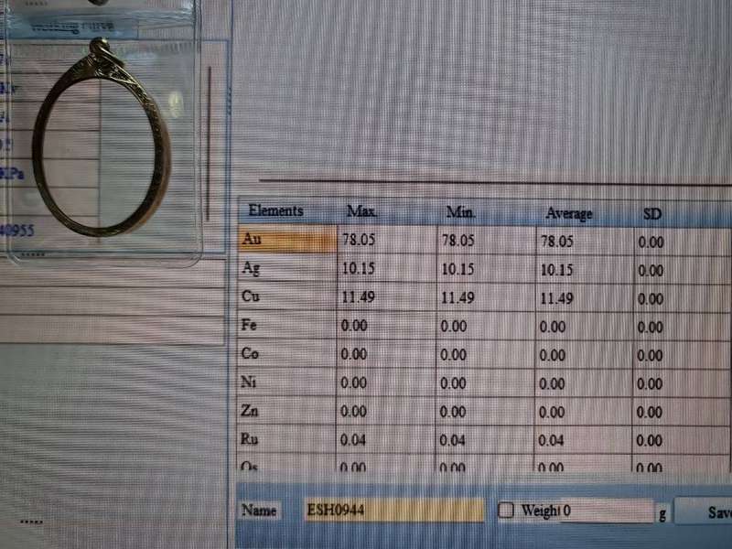Click the Cu maximum value 11.49
This screenshot has height=549, width=732.
point(359,297)
